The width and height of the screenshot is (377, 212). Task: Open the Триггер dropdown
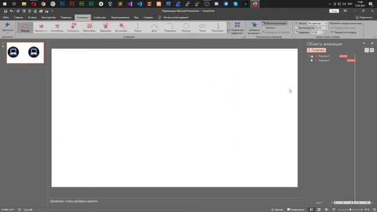pos(269,28)
